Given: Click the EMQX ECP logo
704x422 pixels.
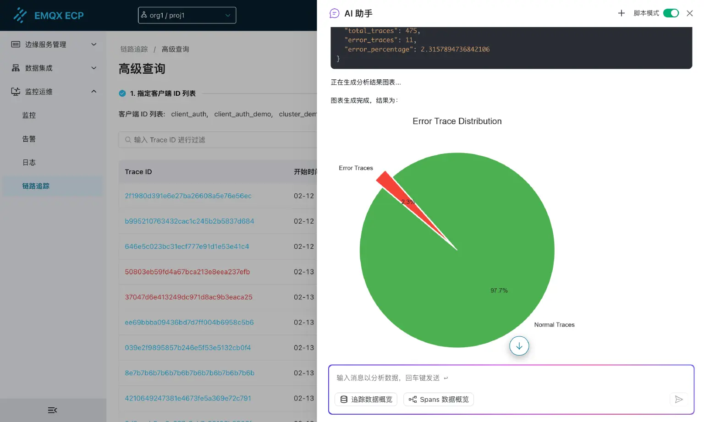Looking at the screenshot, I should pos(48,15).
